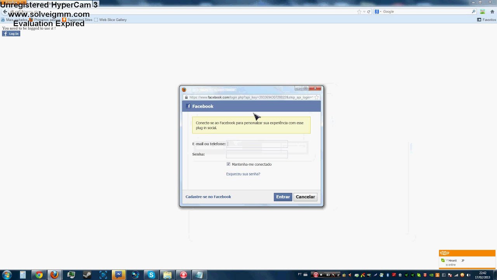
Task: Open Steam from the taskbar
Action: (x=87, y=275)
